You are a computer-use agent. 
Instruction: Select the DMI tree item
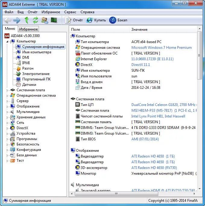[x=26, y=58]
